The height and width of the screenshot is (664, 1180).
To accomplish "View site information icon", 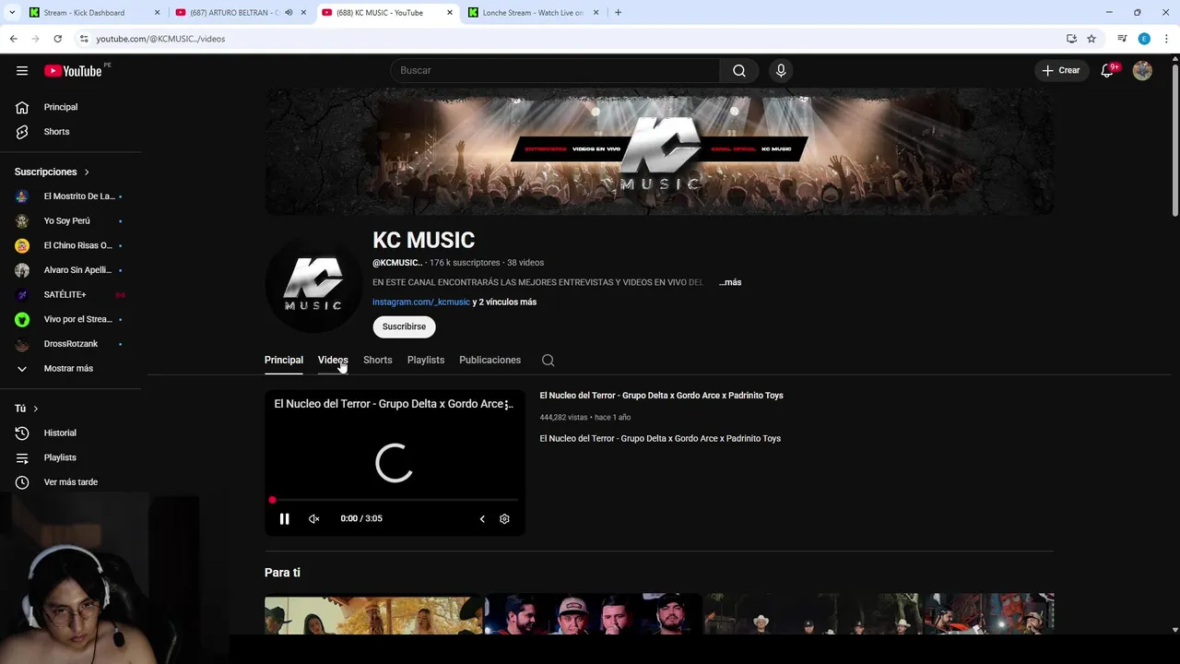I will point(84,39).
